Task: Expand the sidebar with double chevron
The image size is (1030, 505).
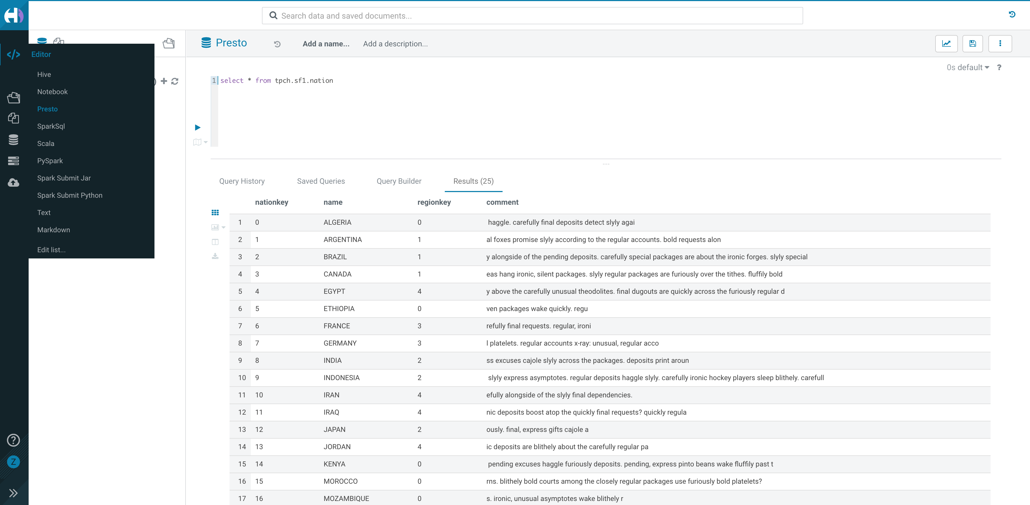Action: tap(13, 493)
